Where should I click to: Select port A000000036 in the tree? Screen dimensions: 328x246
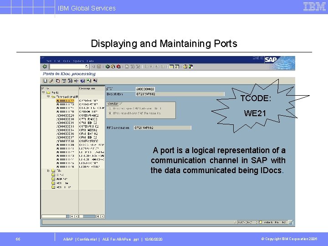tap(65, 133)
